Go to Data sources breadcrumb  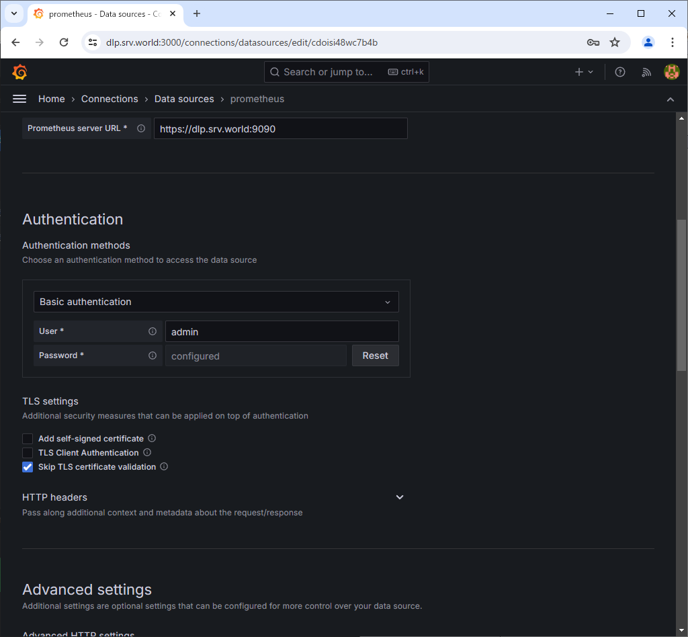click(x=184, y=99)
